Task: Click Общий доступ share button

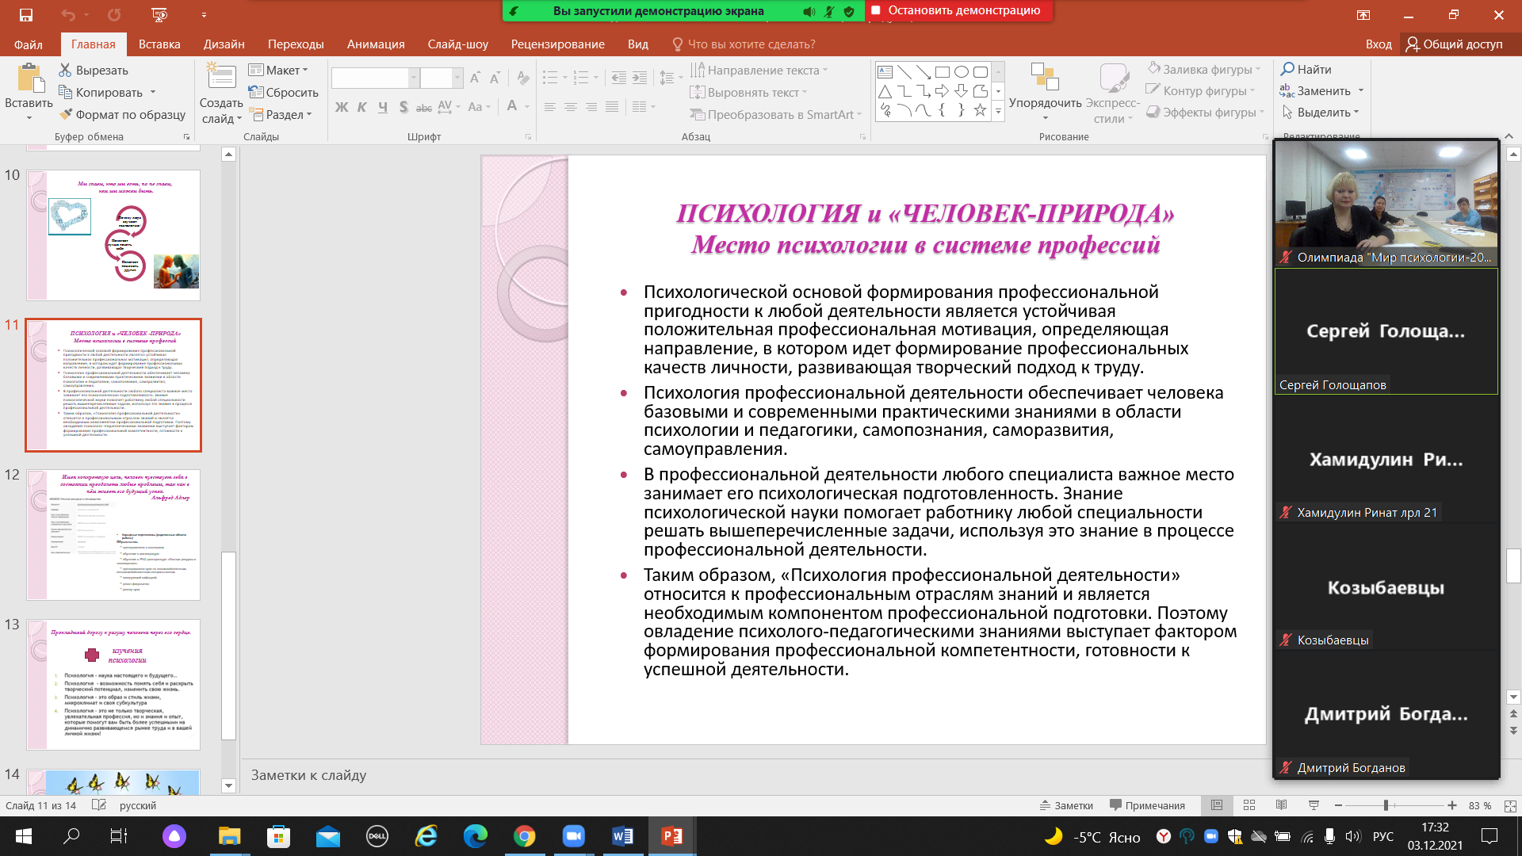Action: [x=1454, y=44]
